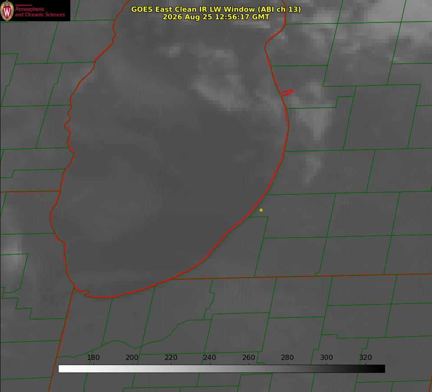
Task: Click the grayscale temperature colorbar
Action: 221,369
